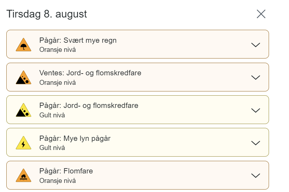289x192 pixels.
Task: Click 'Oransje nivå' under Svært mye regn
Action: (x=58, y=50)
